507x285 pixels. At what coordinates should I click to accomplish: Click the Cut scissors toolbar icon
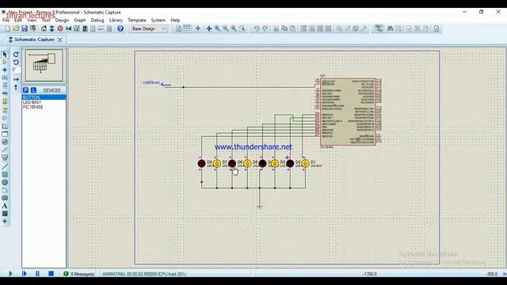click(x=276, y=28)
